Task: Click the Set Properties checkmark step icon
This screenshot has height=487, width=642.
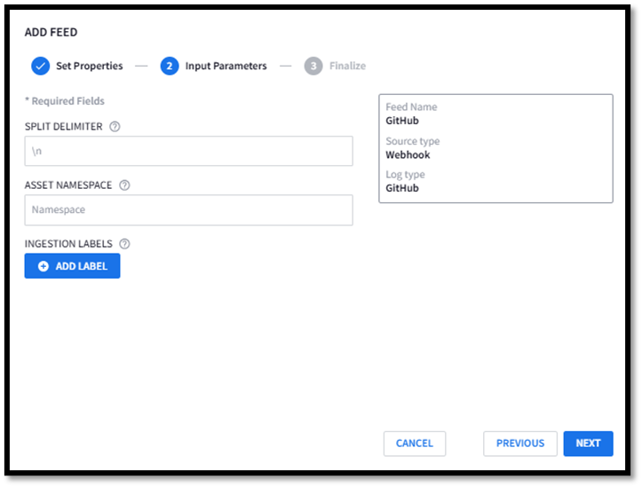Action: pos(41,66)
